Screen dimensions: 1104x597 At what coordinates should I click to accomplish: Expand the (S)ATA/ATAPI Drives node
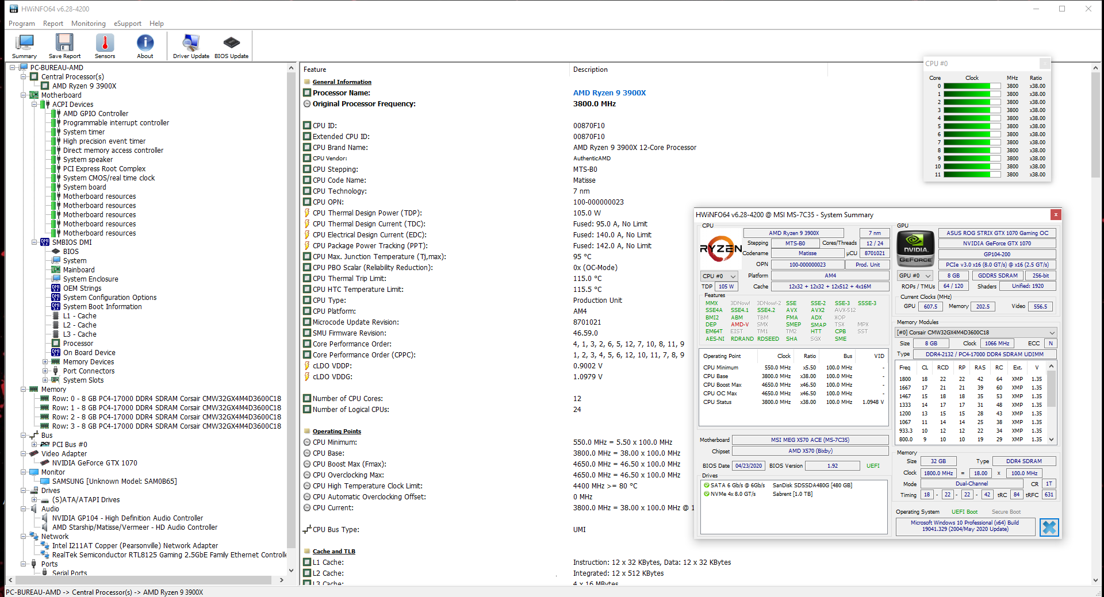coord(34,500)
